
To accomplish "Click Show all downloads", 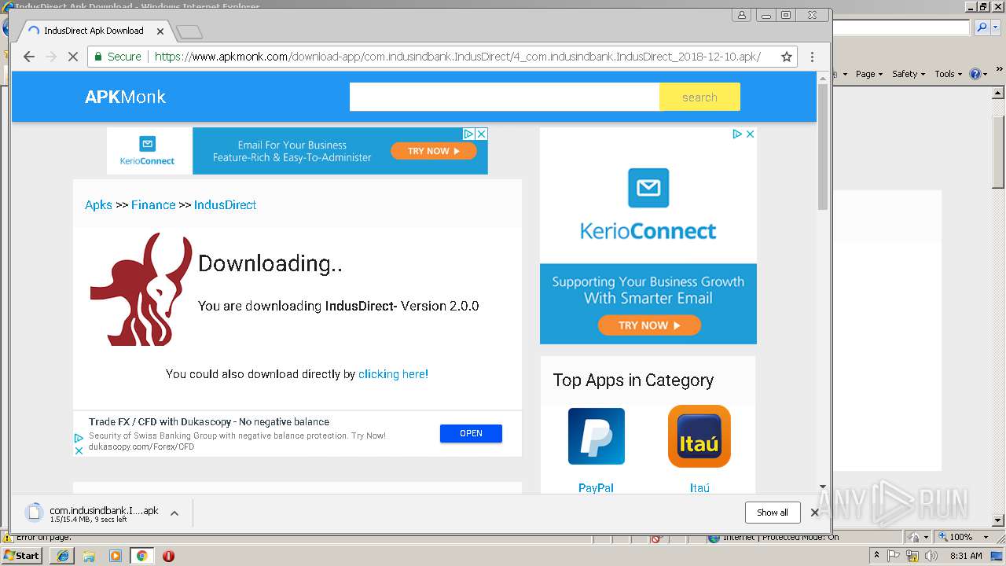I will pyautogui.click(x=773, y=513).
